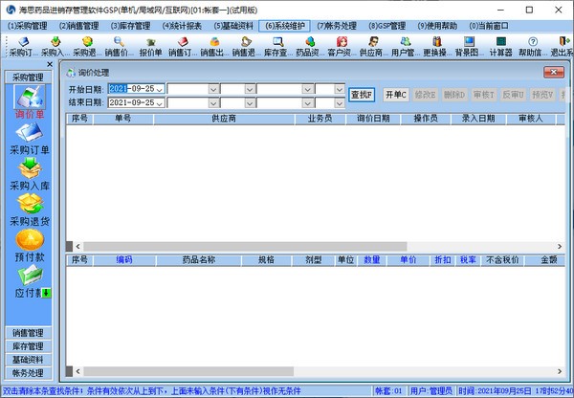This screenshot has width=574, height=398.
Task: Switch to the 库存管理 sidebar section
Action: click(x=28, y=345)
